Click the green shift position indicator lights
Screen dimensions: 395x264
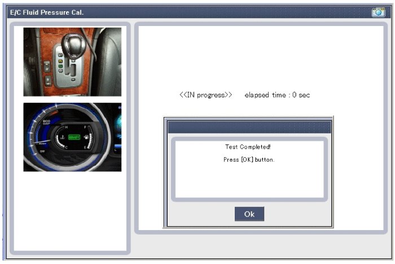click(x=59, y=64)
